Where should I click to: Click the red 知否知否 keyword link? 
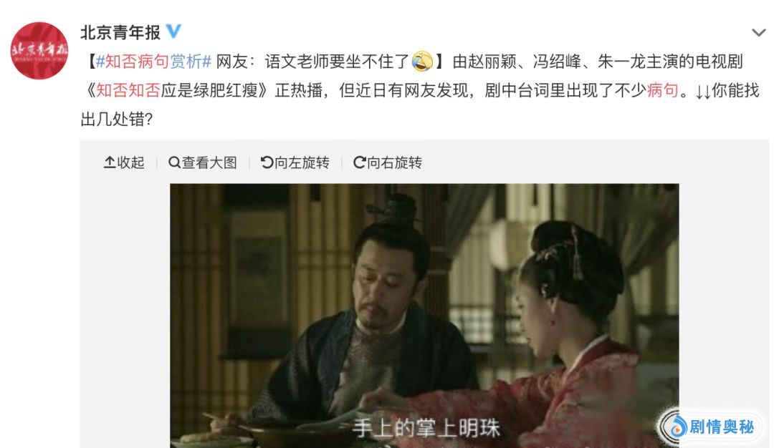click(128, 91)
